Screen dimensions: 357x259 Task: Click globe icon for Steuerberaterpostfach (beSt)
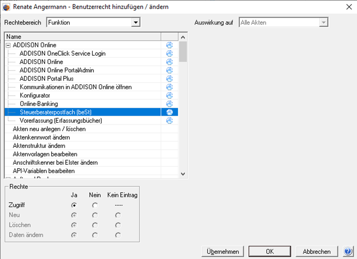pos(170,112)
